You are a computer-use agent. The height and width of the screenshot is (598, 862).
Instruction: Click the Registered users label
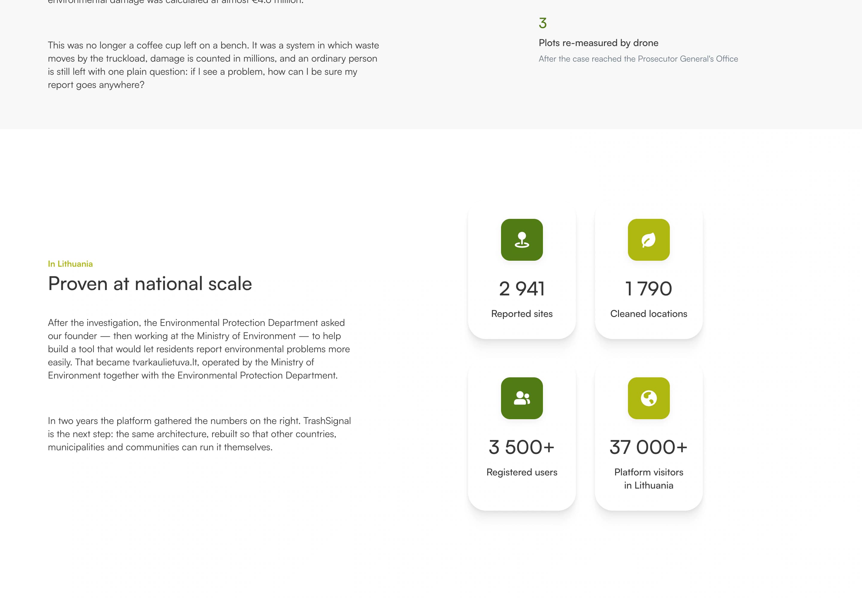pyautogui.click(x=522, y=472)
